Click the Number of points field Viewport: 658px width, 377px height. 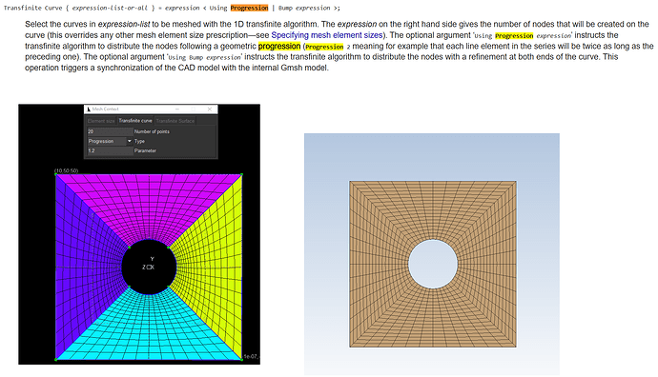[x=110, y=131]
